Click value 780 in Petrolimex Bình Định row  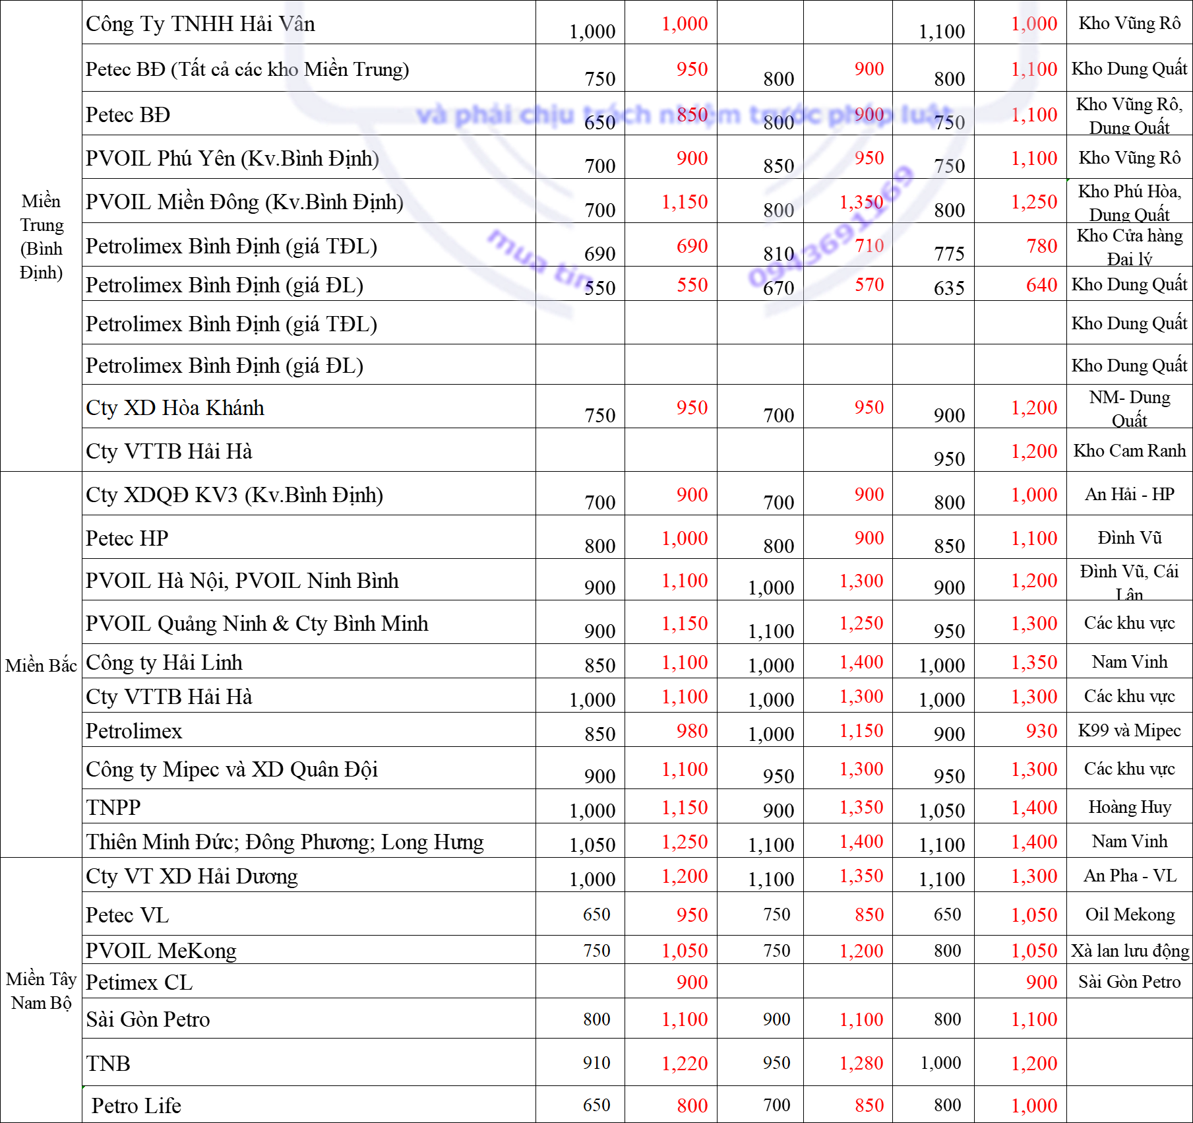pyautogui.click(x=1041, y=246)
